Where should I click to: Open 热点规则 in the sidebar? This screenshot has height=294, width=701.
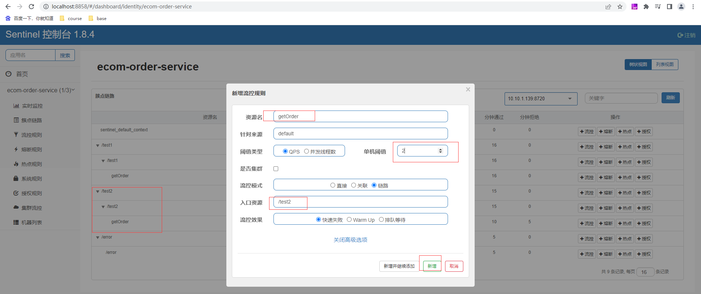pos(28,164)
